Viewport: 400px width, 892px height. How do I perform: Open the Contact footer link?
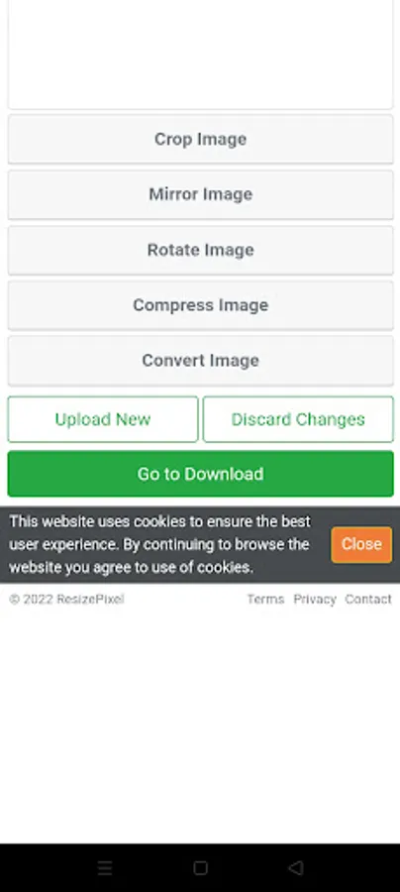point(368,599)
